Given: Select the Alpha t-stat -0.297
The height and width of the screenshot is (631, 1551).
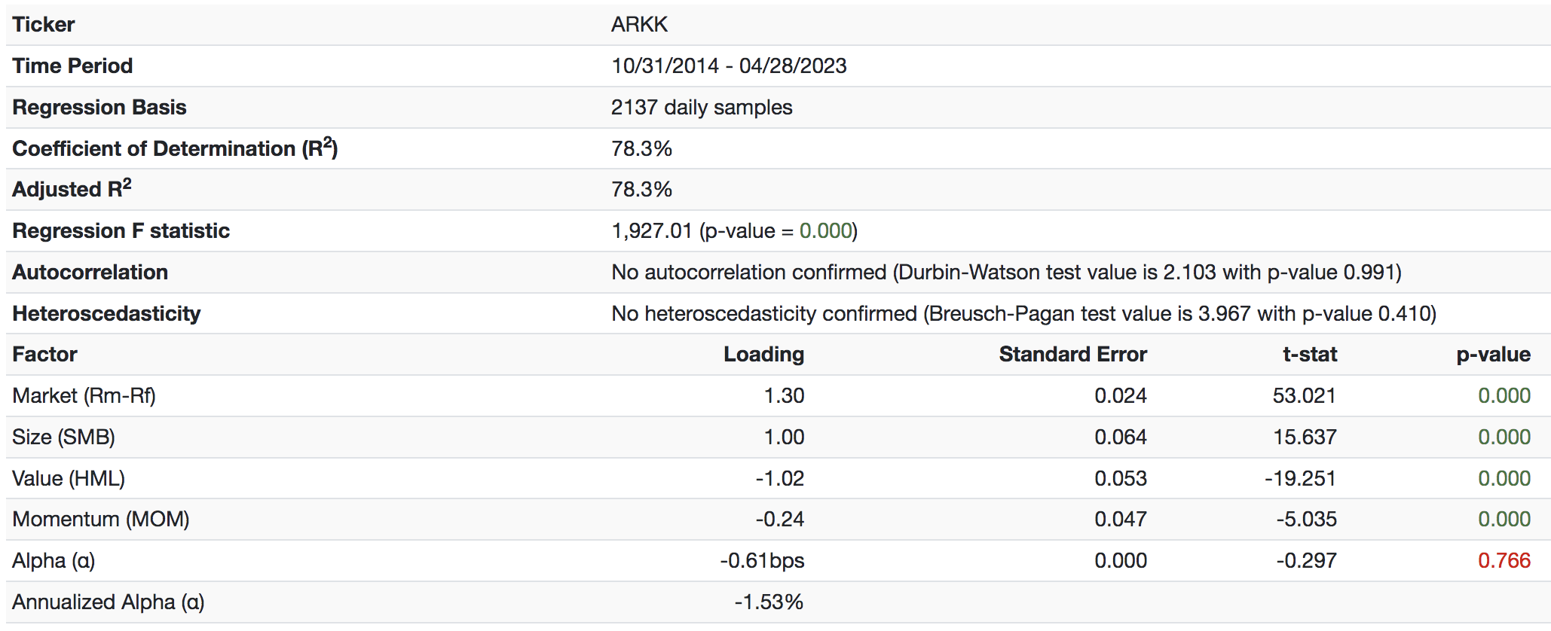Looking at the screenshot, I should coord(1306,560).
